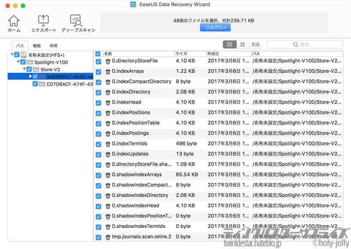
Task: Click the 496 byte size cell
Action: pos(186,144)
